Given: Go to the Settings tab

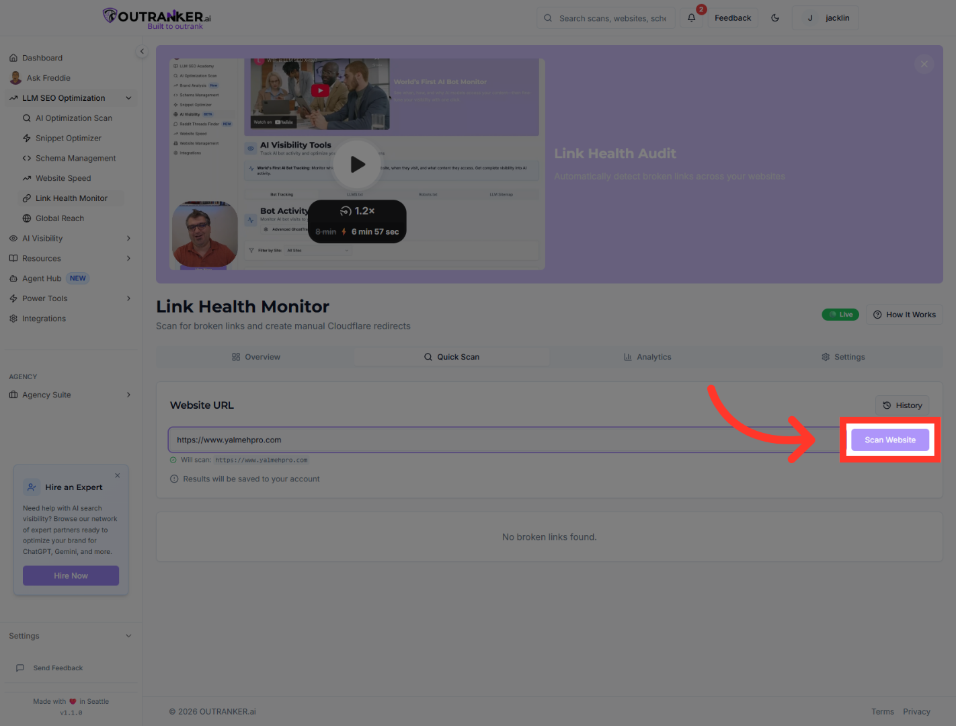Looking at the screenshot, I should pyautogui.click(x=843, y=357).
